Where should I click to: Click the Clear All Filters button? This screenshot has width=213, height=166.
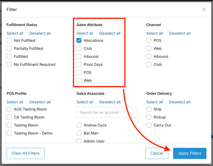pyautogui.click(x=25, y=153)
